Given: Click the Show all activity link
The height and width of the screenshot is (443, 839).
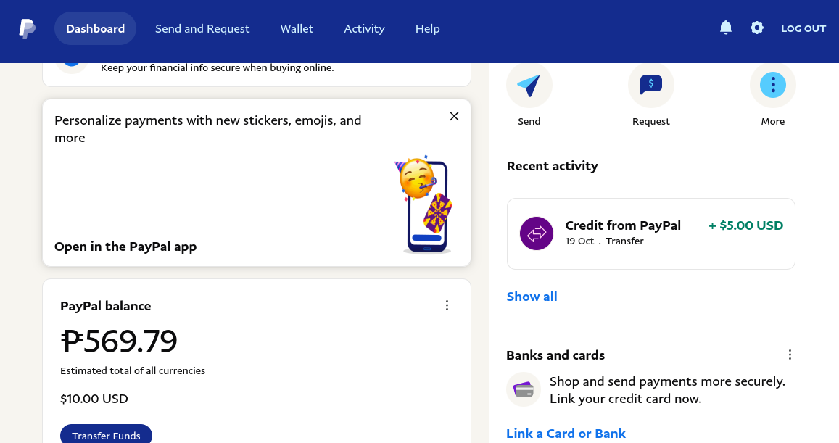Looking at the screenshot, I should click(x=532, y=297).
